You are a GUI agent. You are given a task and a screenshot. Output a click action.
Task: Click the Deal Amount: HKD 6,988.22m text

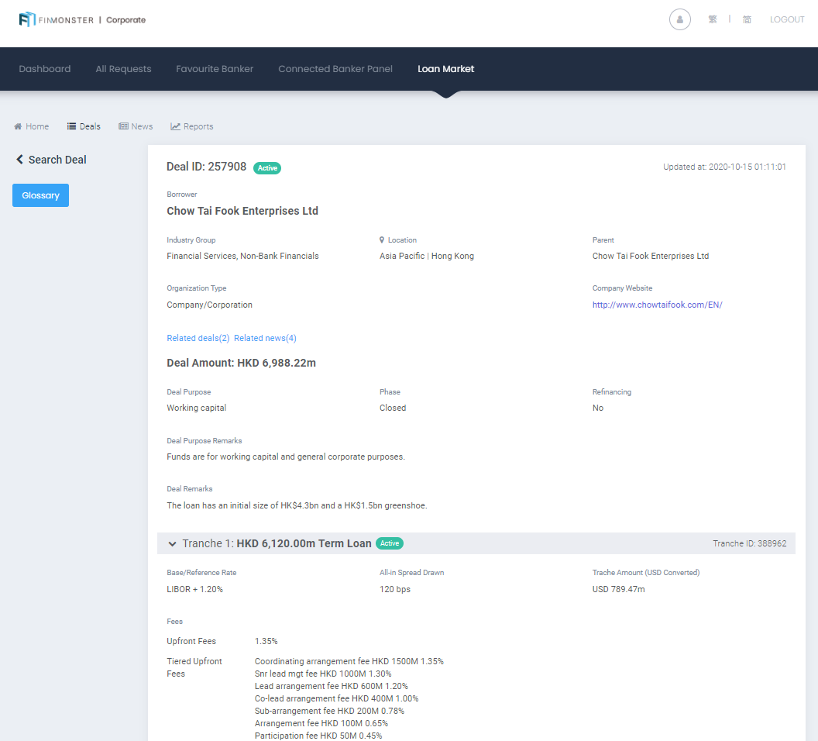(x=241, y=363)
